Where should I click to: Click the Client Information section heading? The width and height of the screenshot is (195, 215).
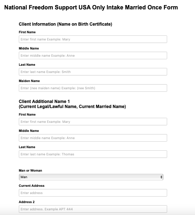pyautogui.click(x=65, y=24)
